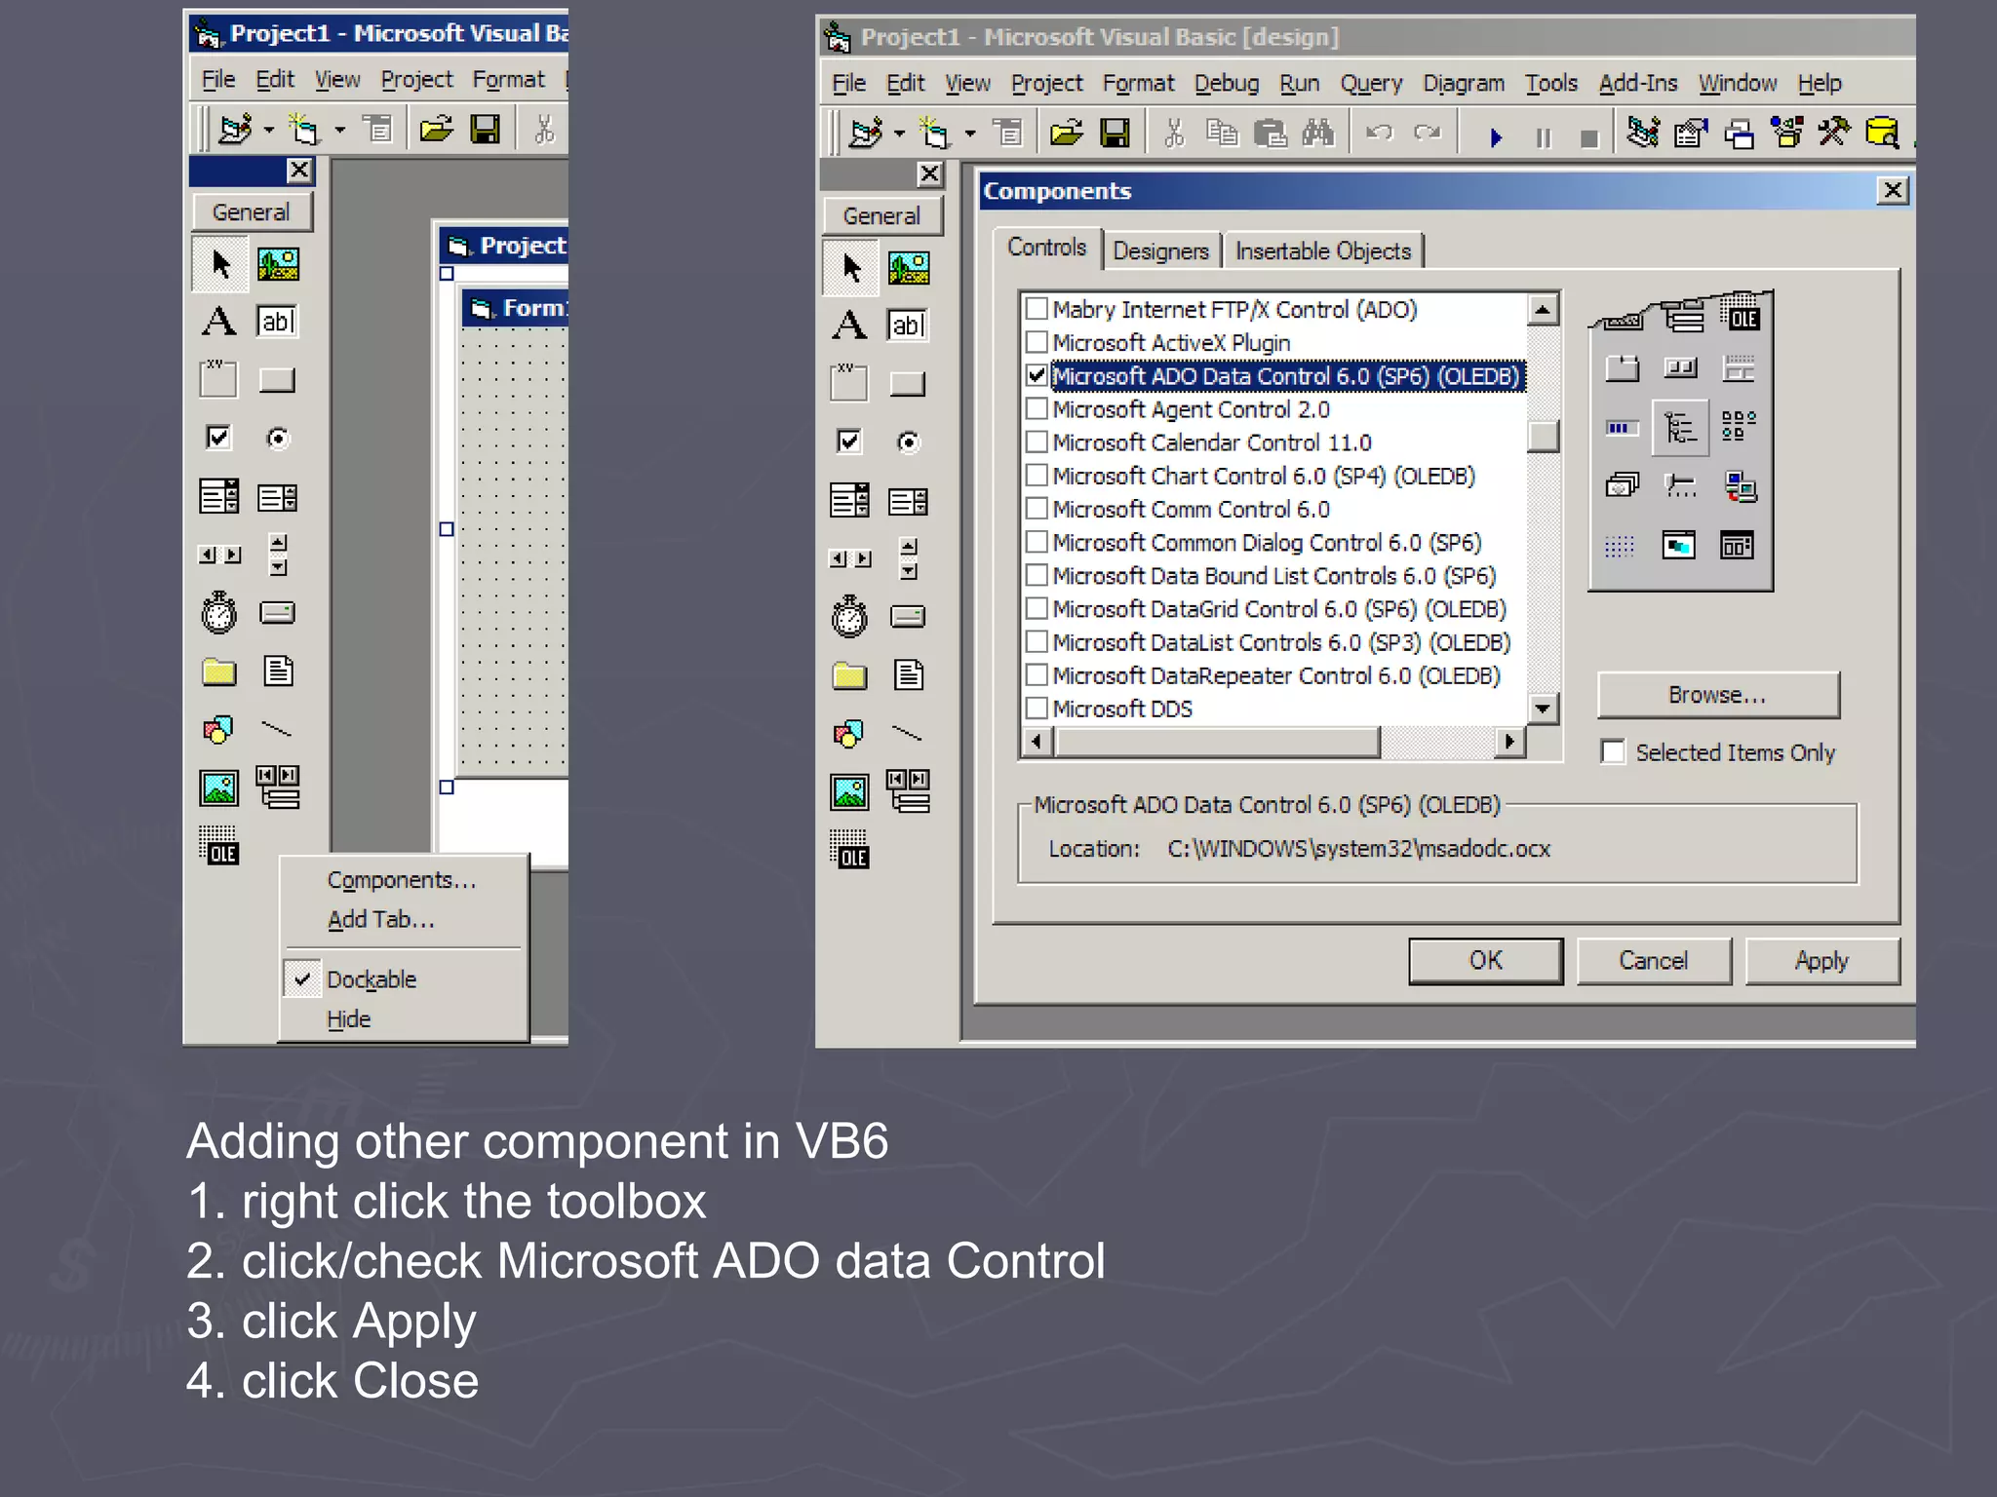The image size is (1997, 1497).
Task: Check Microsoft Calendar Control 11.0
Action: pyautogui.click(x=1037, y=441)
